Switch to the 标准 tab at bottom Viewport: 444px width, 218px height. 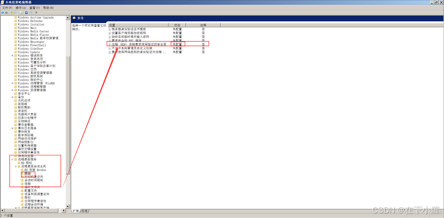point(84,211)
